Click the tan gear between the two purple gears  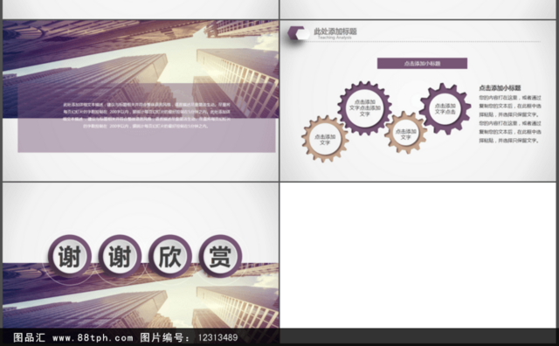coord(405,132)
